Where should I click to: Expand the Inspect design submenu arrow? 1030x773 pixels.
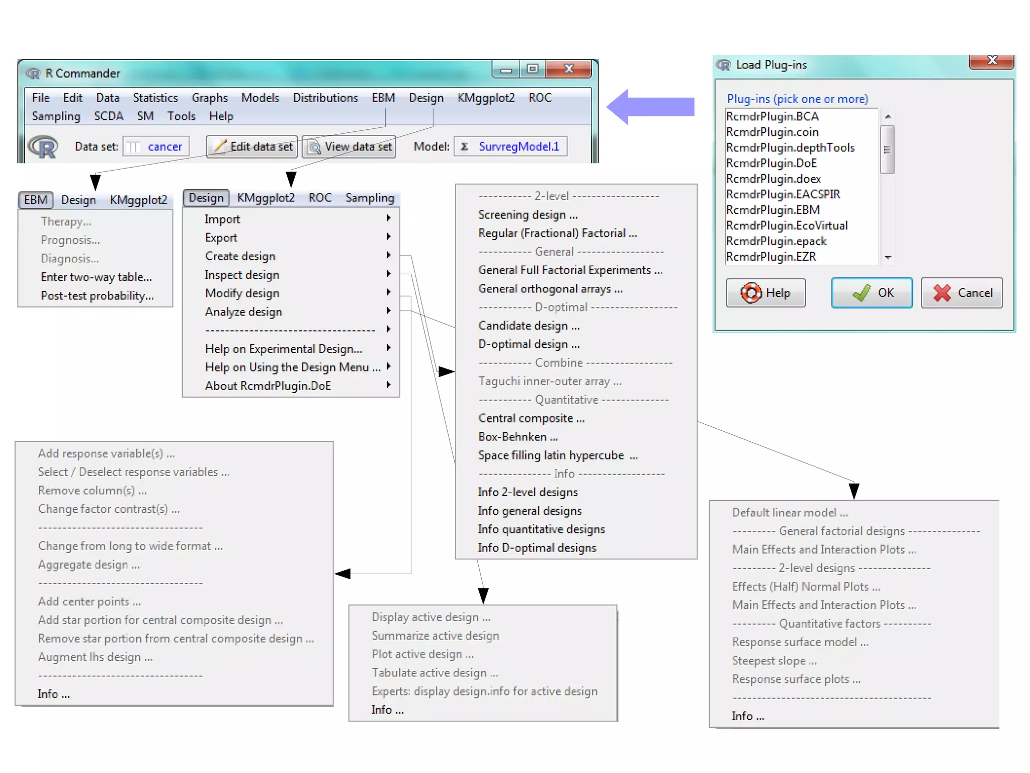click(388, 274)
